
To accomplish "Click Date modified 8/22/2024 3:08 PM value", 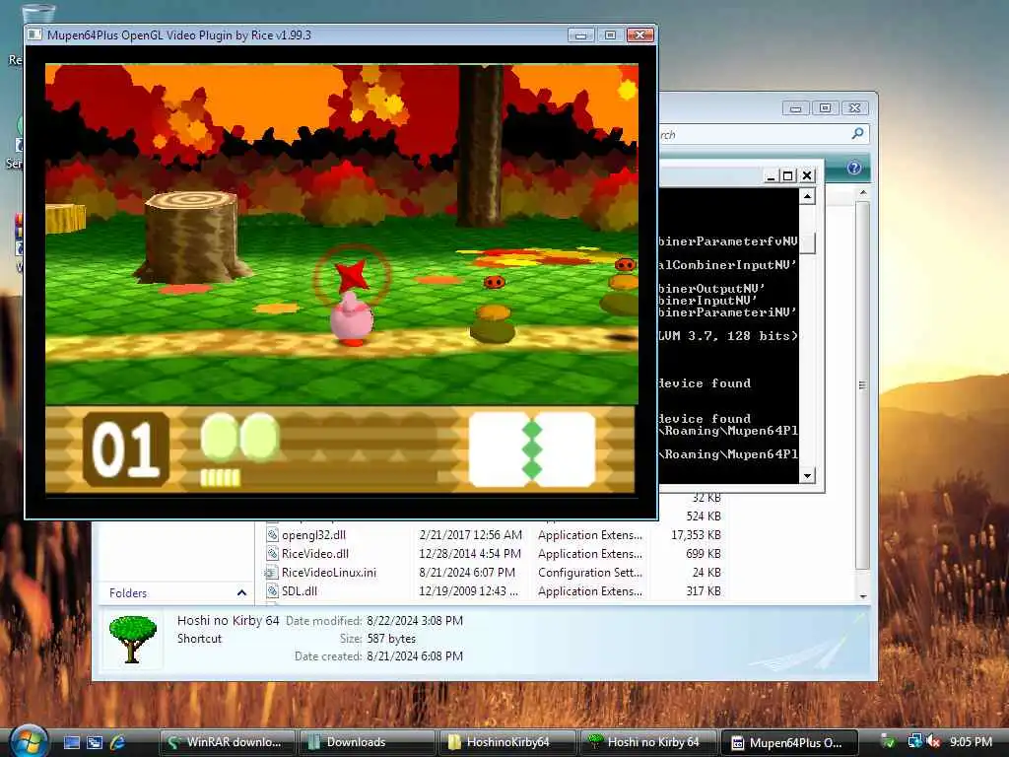I will [x=415, y=621].
